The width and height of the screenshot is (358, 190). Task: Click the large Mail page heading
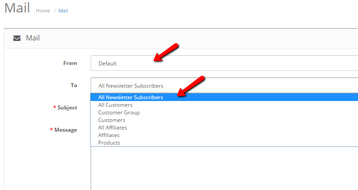[17, 9]
